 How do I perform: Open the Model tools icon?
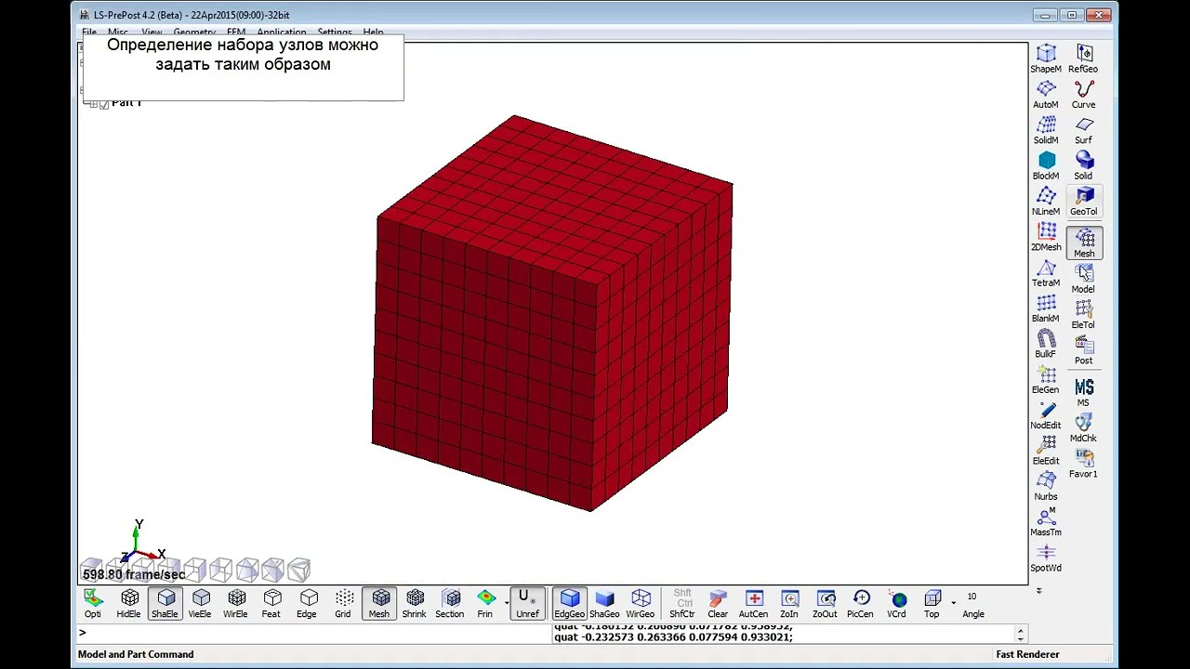(x=1083, y=279)
